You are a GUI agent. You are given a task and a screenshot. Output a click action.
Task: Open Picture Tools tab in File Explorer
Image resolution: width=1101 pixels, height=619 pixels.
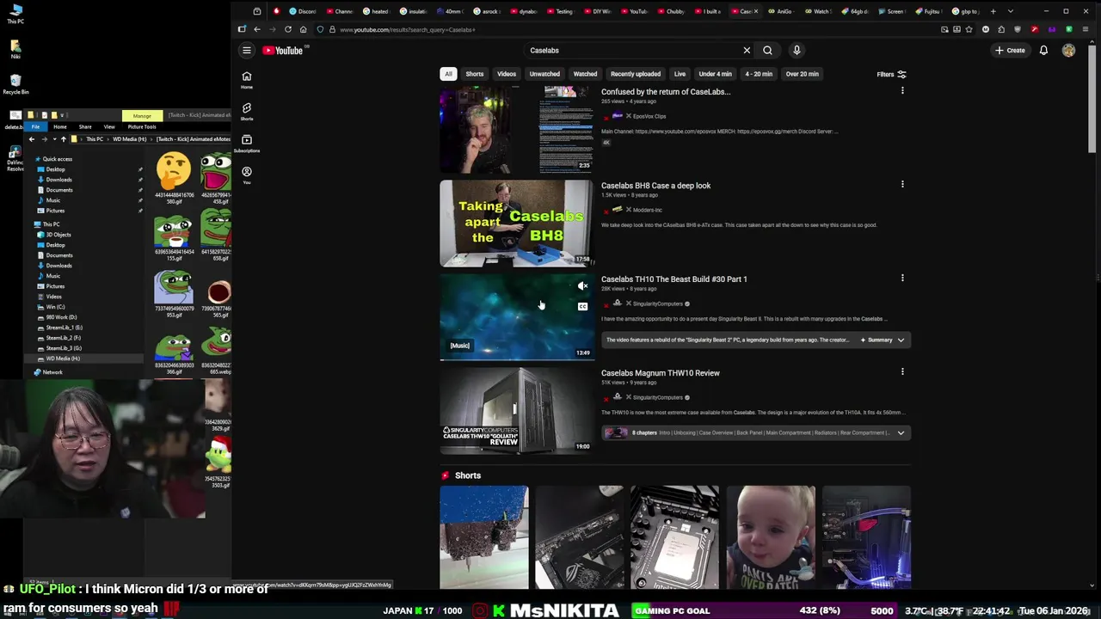[142, 126]
